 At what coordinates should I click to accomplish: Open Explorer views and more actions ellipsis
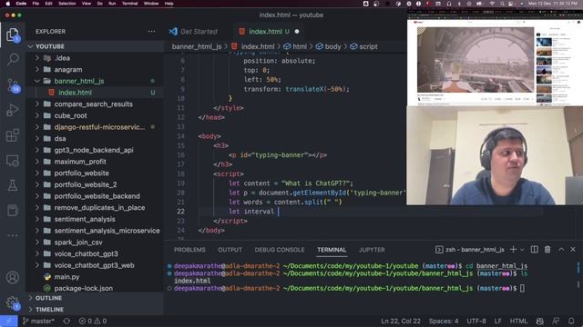coord(152,32)
